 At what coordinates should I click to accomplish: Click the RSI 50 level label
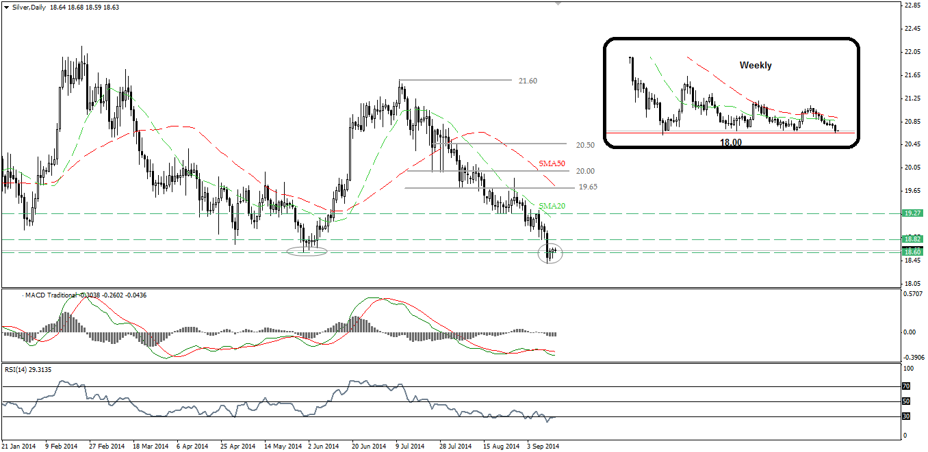[907, 401]
